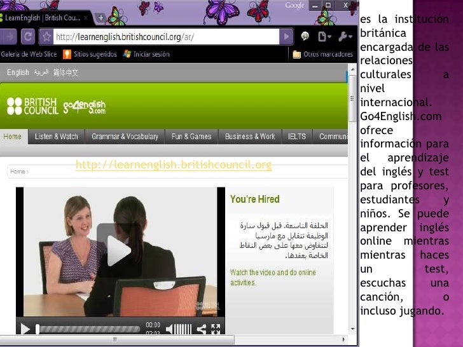Bookmark the page with the star icon
463x347 pixels.
46,37
